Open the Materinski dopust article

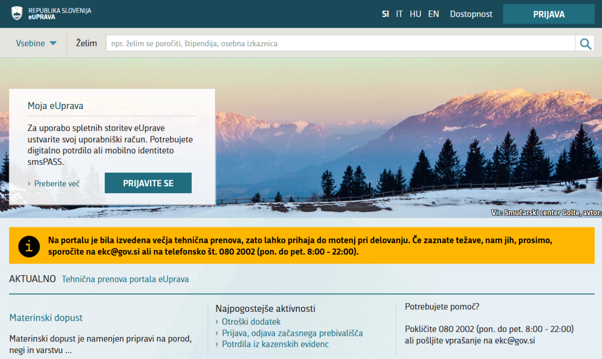[46, 318]
